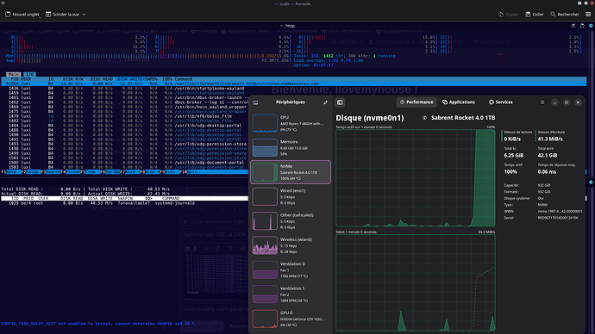Close the lower iotop split pane

(x=591, y=182)
